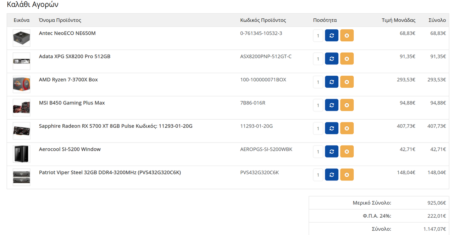Visit the Aerocool SI-5200 Window product page
The height and width of the screenshot is (235, 454).
[x=70, y=149]
